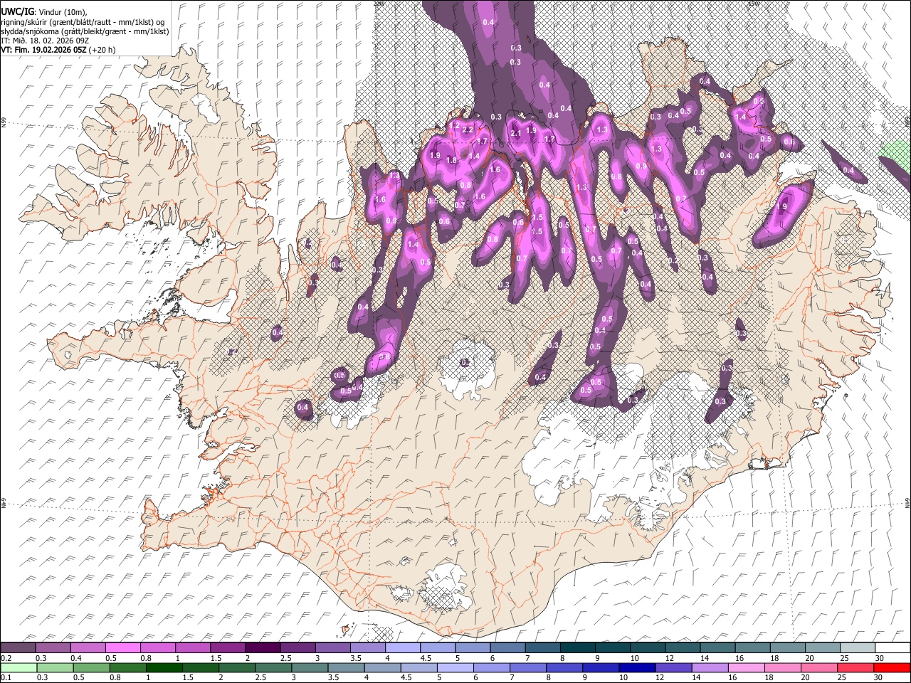The height and width of the screenshot is (683, 911).
Task: Click the light violet swatch at 14 in the lower legend row
Action: 711,667
